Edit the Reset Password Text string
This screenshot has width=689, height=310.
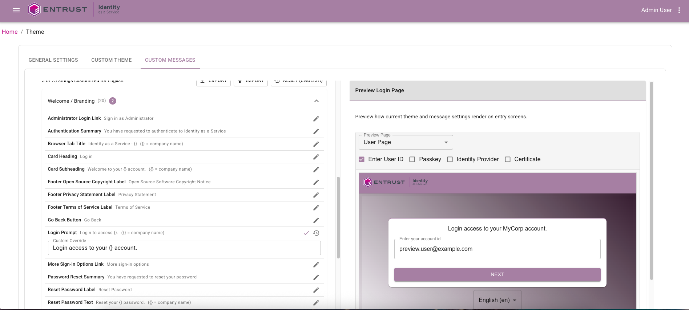pyautogui.click(x=316, y=303)
